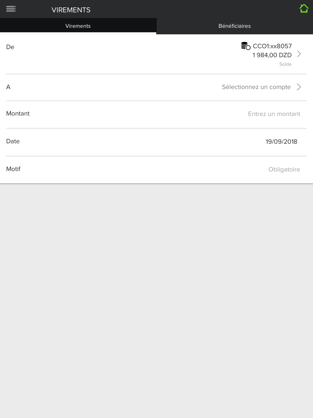Viewport: 313px width, 418px height.
Task: Open the Bénéficiaires tab
Action: point(235,26)
